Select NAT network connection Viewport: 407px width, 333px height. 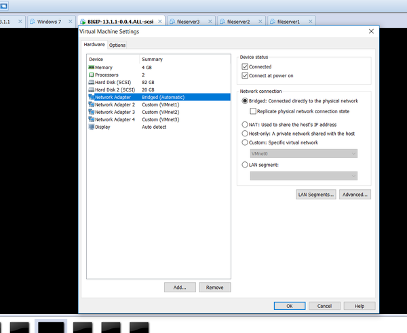[x=245, y=125]
